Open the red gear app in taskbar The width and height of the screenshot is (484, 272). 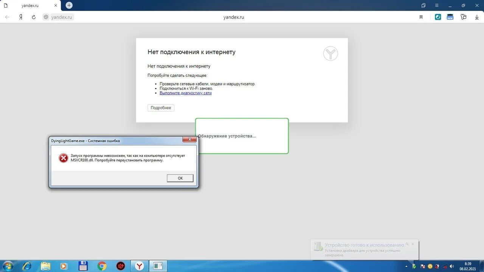[121, 266]
